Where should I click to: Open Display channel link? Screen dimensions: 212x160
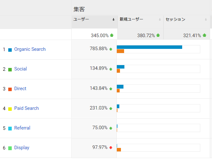tap(22, 148)
